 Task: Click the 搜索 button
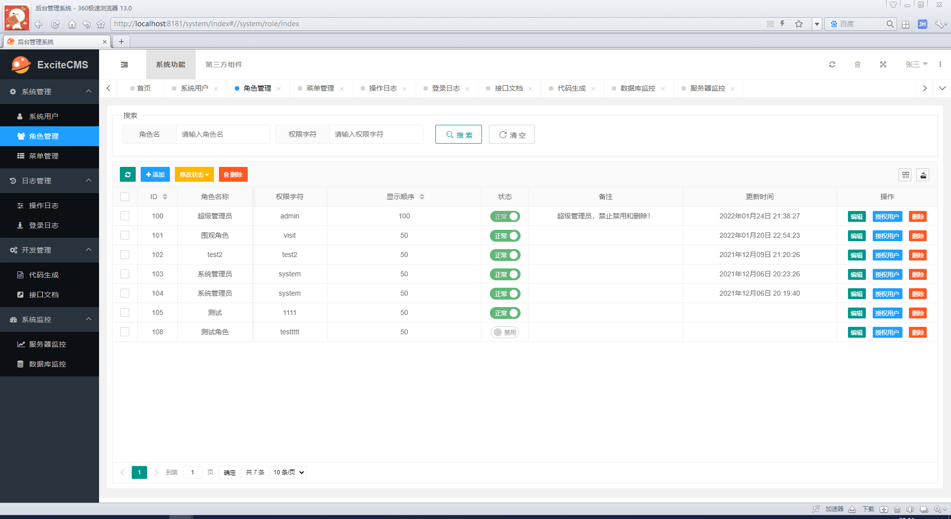click(458, 134)
